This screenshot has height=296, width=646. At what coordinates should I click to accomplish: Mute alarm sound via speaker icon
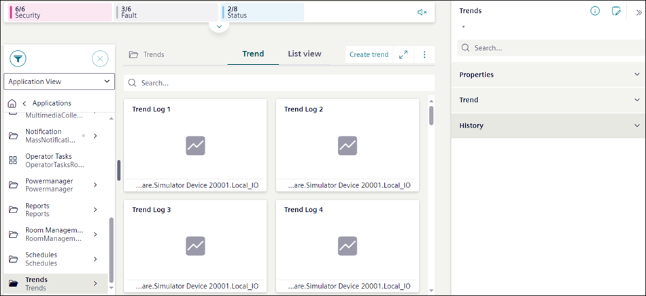tap(422, 12)
